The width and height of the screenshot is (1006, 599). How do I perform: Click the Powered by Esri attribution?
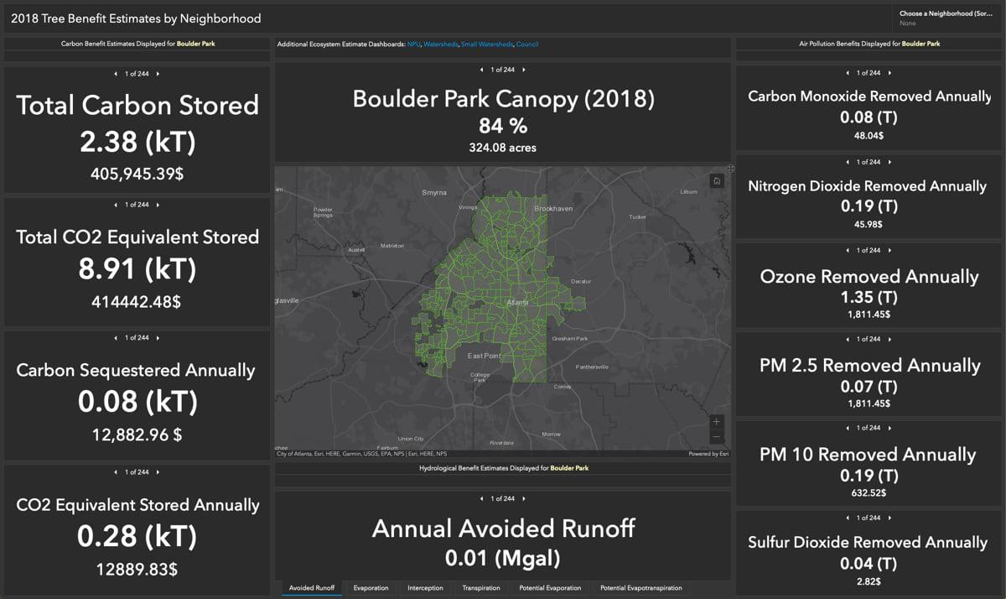(x=708, y=454)
